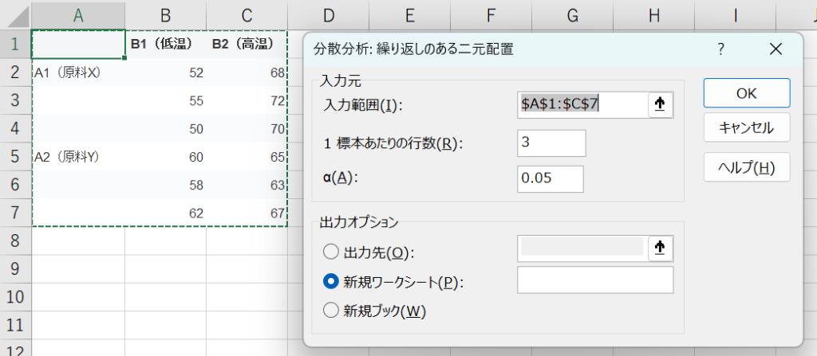The width and height of the screenshot is (817, 356).
Task: Select column A header
Action: pyautogui.click(x=78, y=14)
